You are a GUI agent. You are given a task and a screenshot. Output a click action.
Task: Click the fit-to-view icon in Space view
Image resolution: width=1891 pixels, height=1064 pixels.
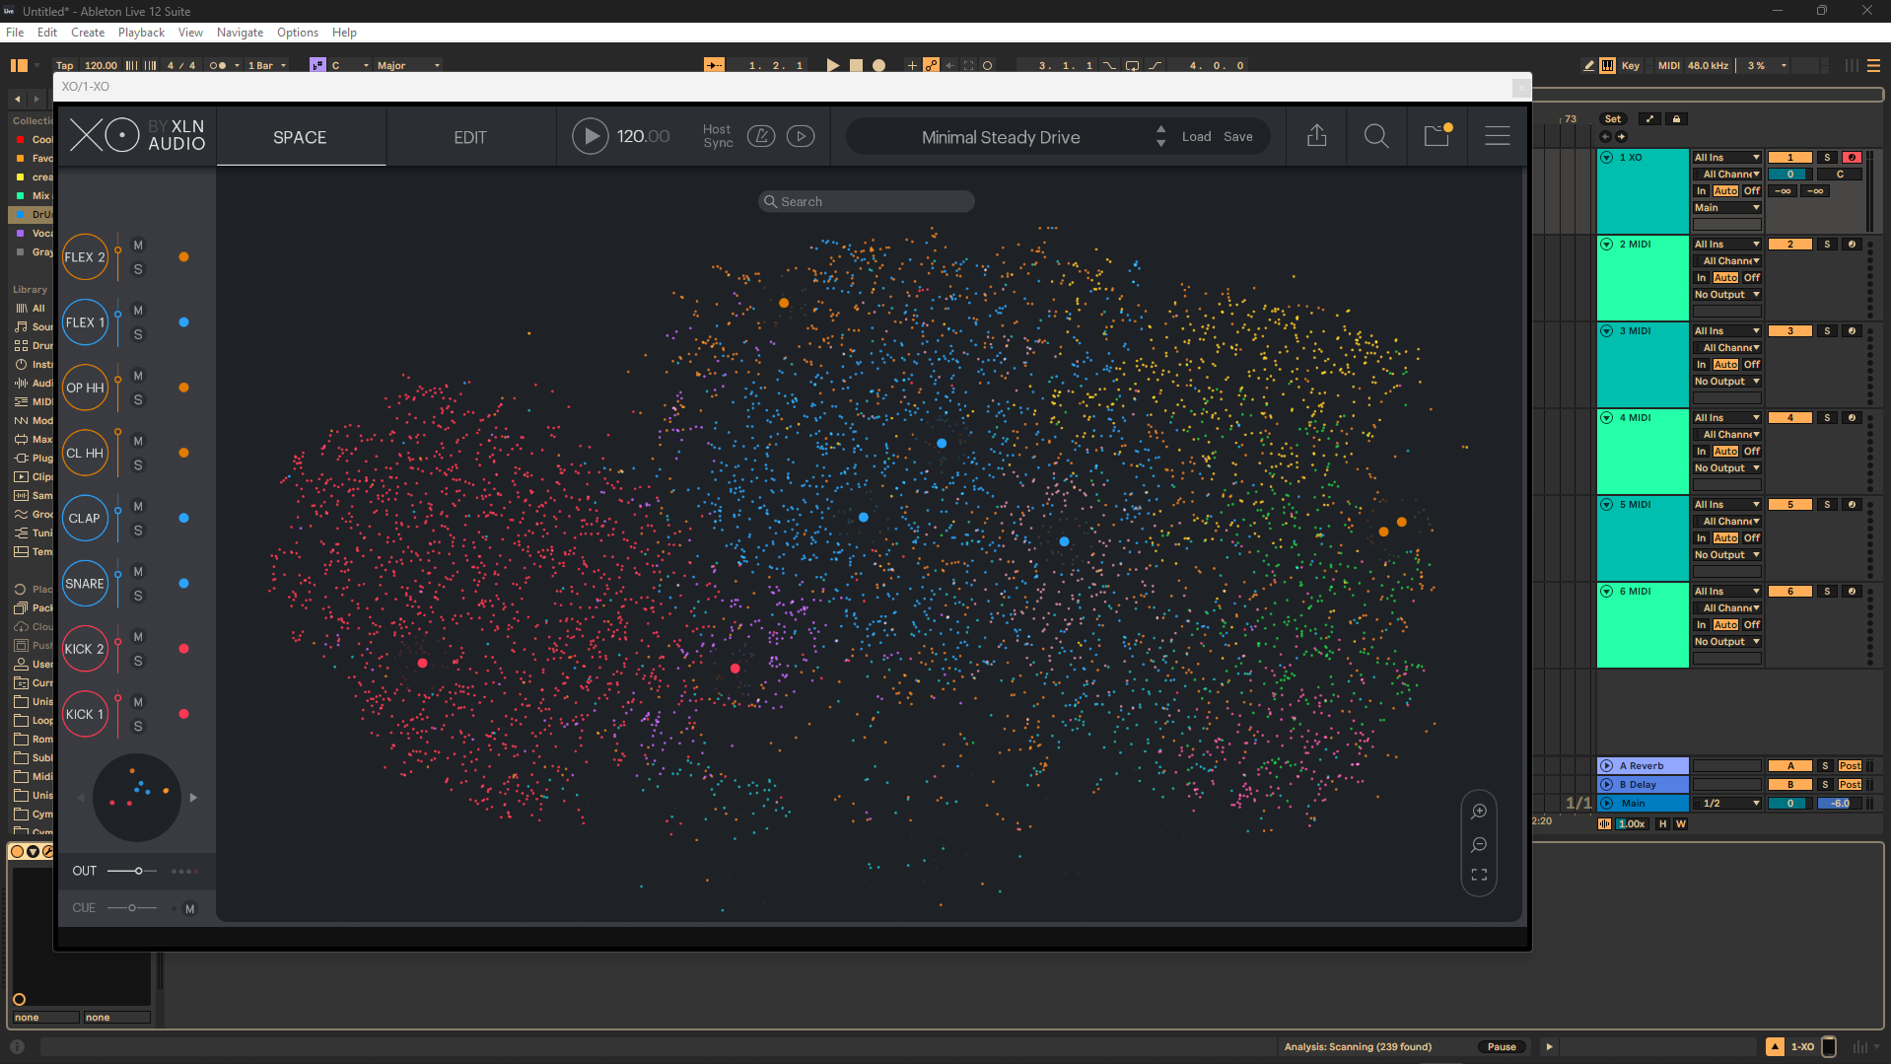coord(1479,875)
